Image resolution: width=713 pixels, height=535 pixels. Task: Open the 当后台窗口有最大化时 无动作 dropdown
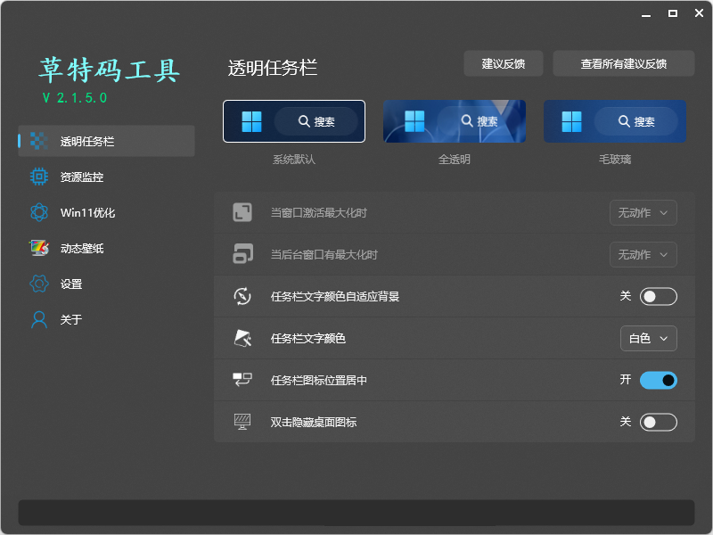point(643,254)
